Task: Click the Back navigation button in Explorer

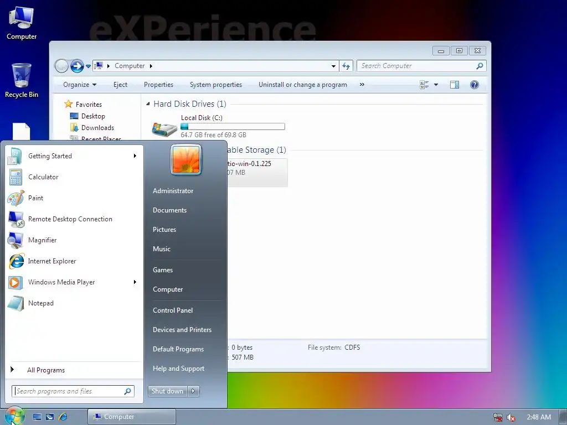Action: (61, 66)
